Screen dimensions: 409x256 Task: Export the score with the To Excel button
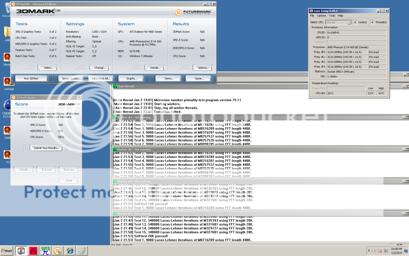pos(46,170)
